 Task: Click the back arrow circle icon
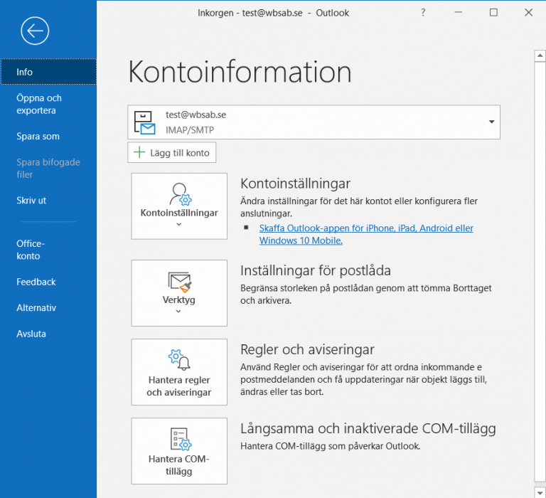tap(35, 30)
